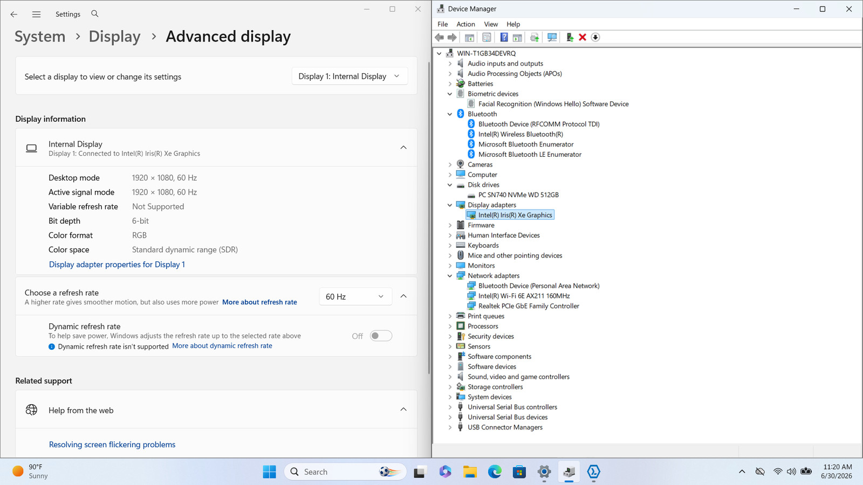Collapse the Internal Display information section
This screenshot has width=863, height=485.
403,147
